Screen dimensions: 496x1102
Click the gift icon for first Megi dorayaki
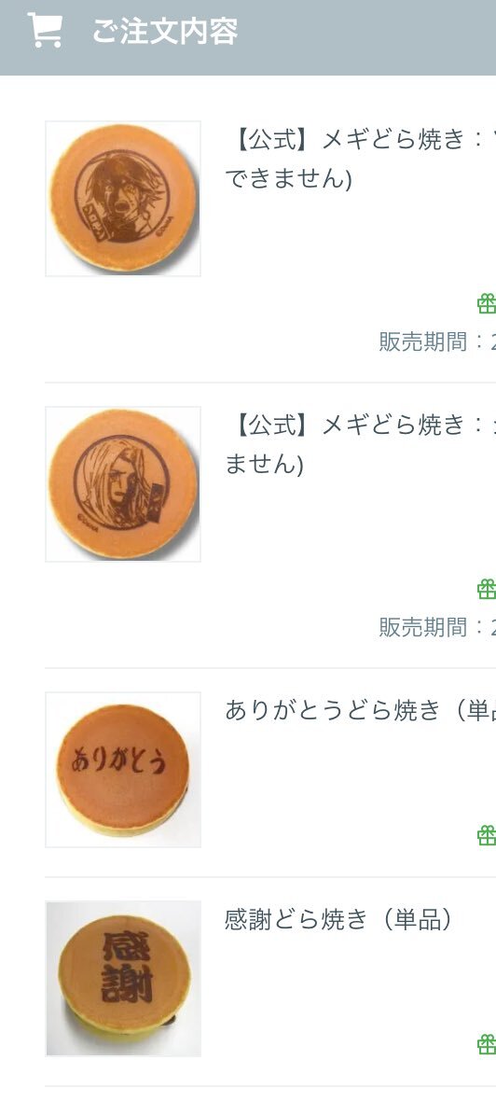coord(487,303)
